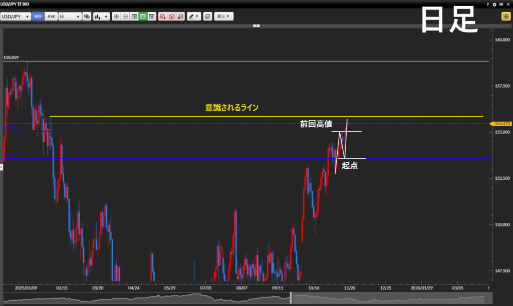Click the small collapse handle above the chart
This screenshot has height=306, width=513.
tap(256, 25)
